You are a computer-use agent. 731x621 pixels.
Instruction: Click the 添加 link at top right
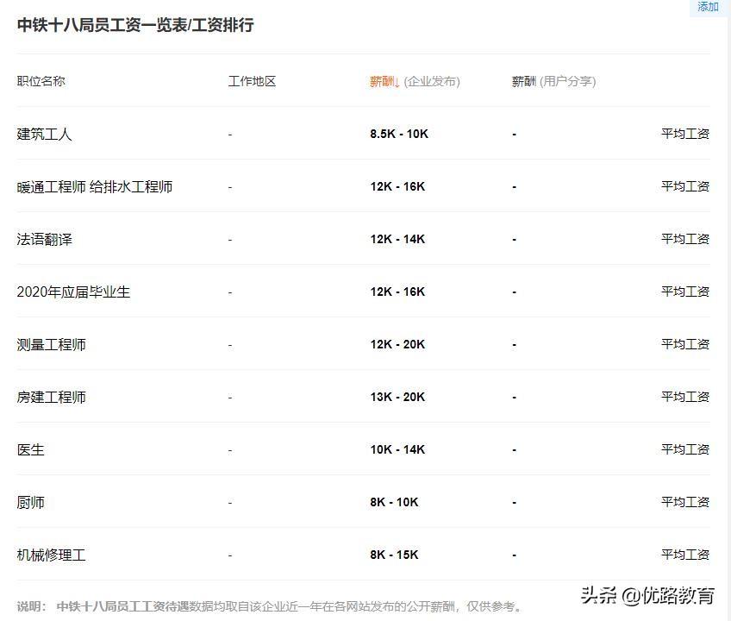708,7
